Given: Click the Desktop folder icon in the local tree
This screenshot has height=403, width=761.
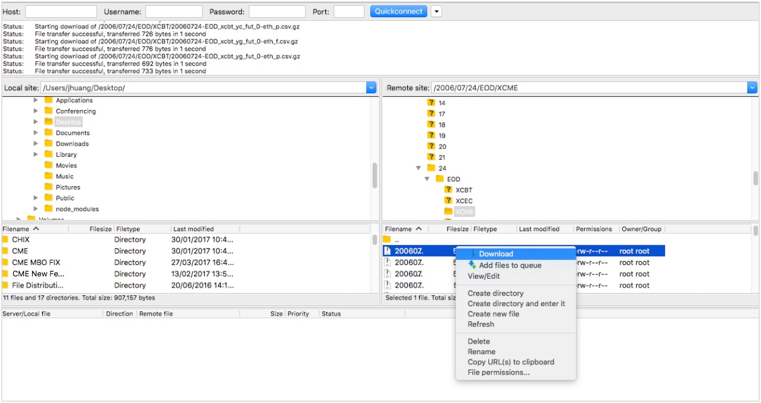Looking at the screenshot, I should [49, 122].
